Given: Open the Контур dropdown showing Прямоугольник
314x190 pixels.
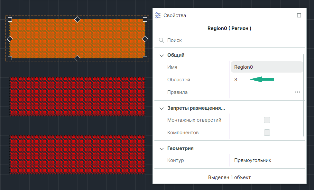Looking at the screenshot, I should coord(266,160).
